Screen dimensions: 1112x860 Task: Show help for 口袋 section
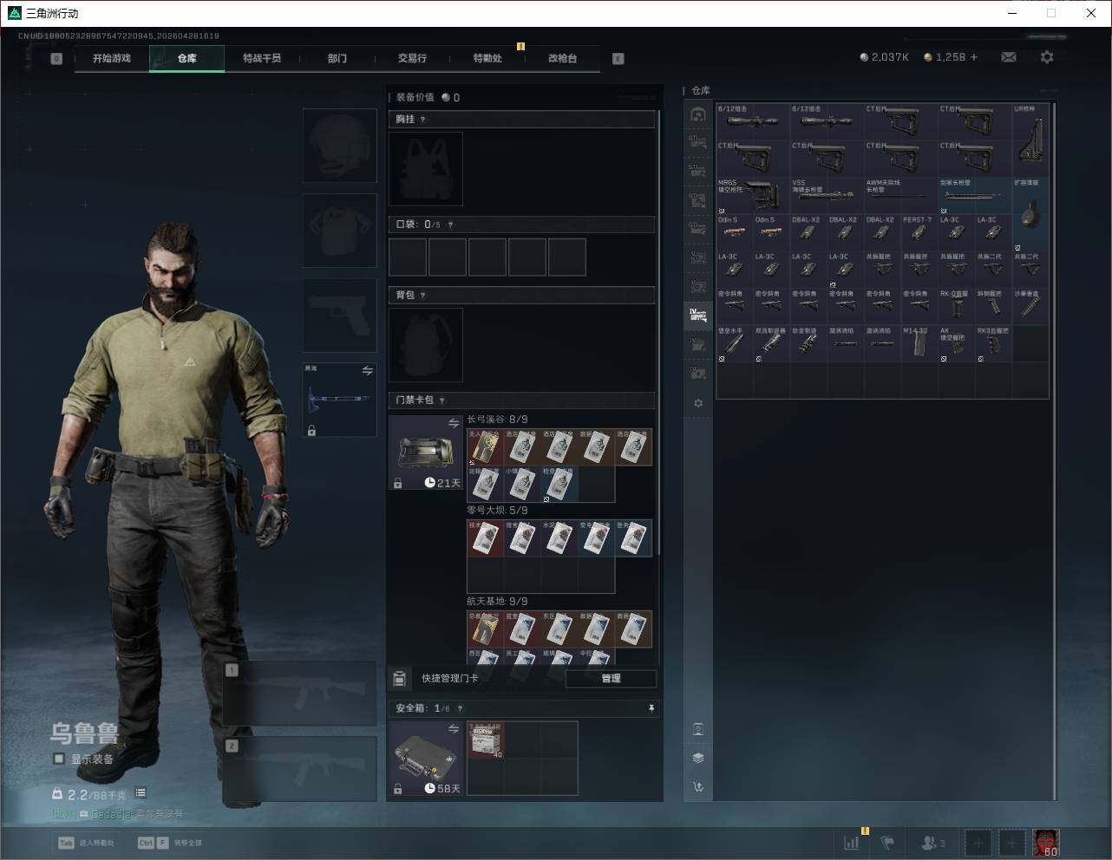[x=450, y=225]
